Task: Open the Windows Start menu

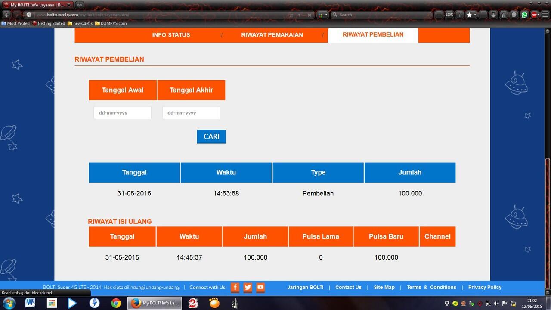Action: point(9,303)
